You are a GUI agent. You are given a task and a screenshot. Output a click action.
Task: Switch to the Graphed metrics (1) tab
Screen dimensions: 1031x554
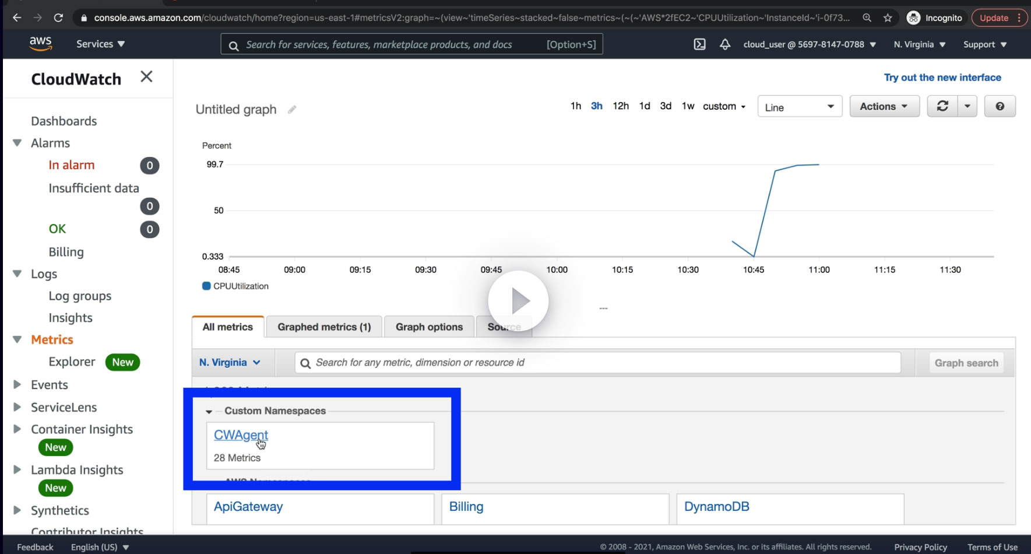324,327
